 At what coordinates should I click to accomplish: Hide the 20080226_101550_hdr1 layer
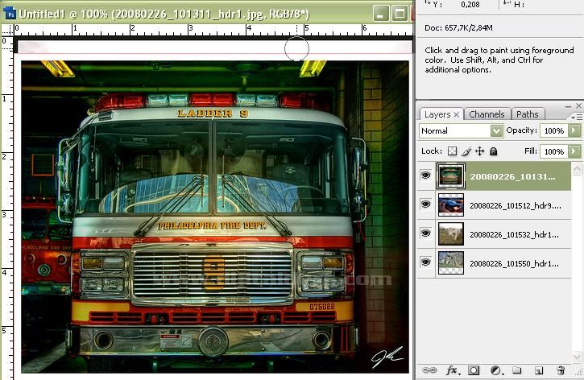425,262
